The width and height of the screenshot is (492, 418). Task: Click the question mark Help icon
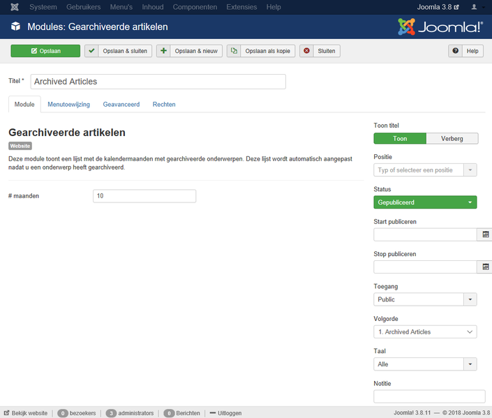click(x=455, y=51)
